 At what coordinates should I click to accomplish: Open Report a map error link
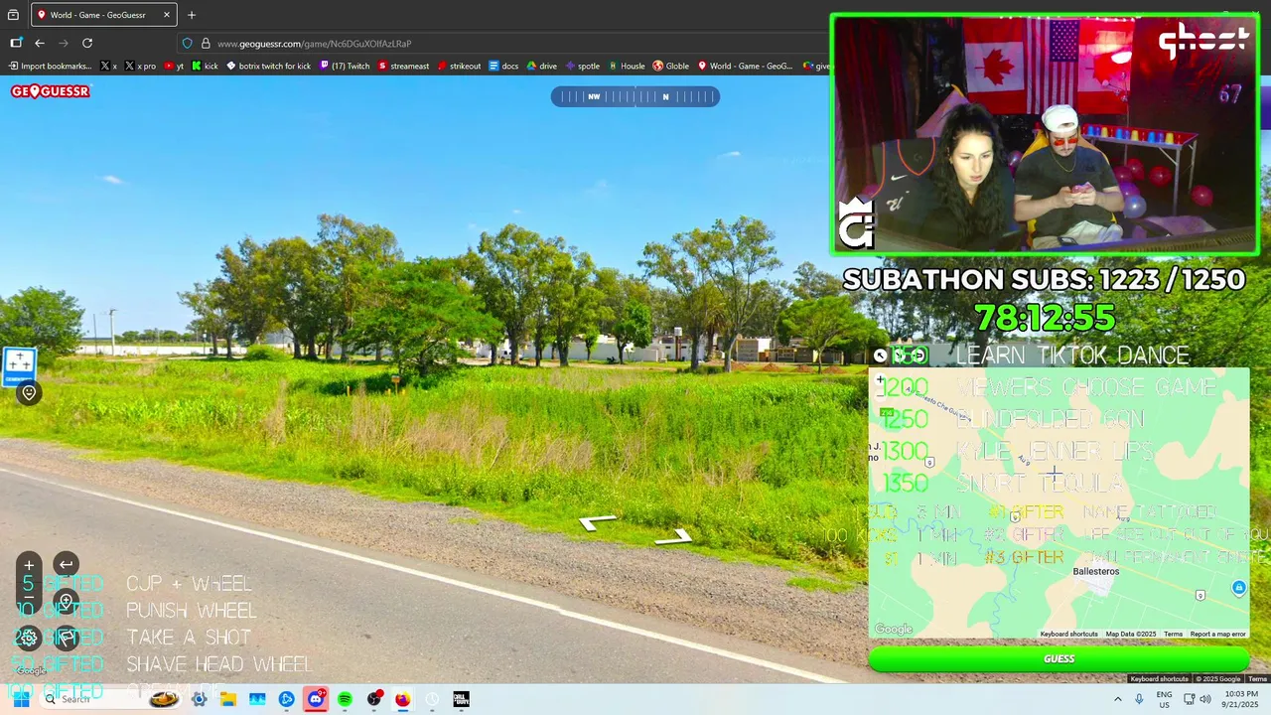1217,634
